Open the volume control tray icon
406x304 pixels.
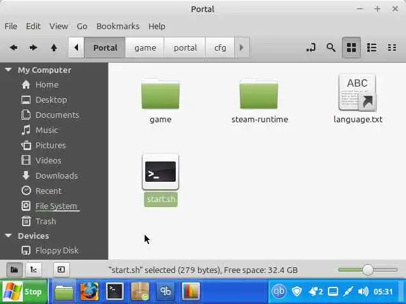click(x=363, y=291)
